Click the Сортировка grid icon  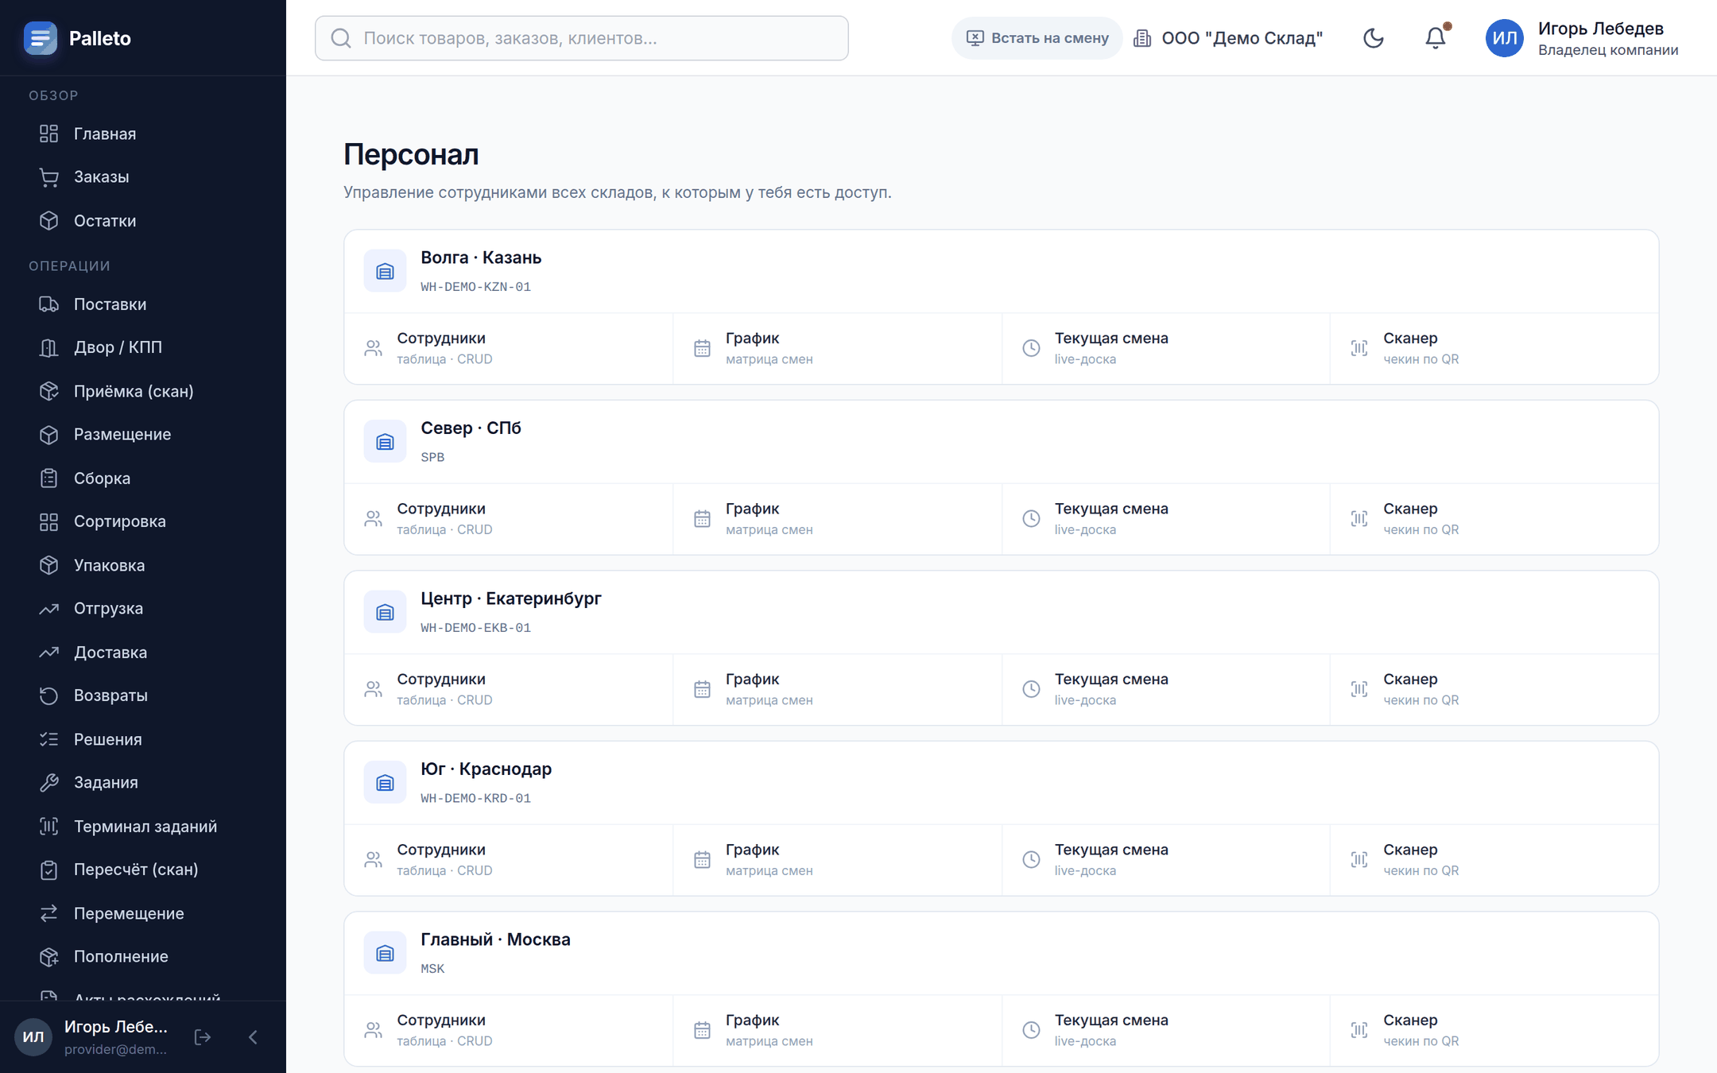click(x=49, y=521)
